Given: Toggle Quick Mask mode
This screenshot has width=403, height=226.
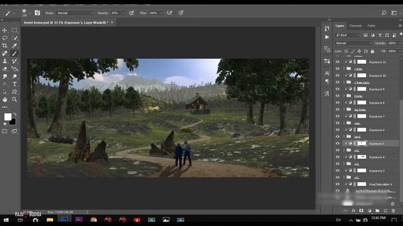Looking at the screenshot, I should 4,131.
